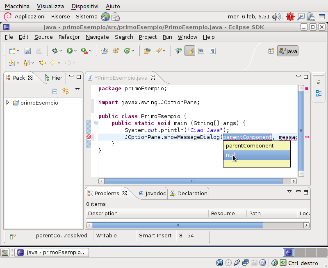
Task: Click the Path column header
Action: 272,213
